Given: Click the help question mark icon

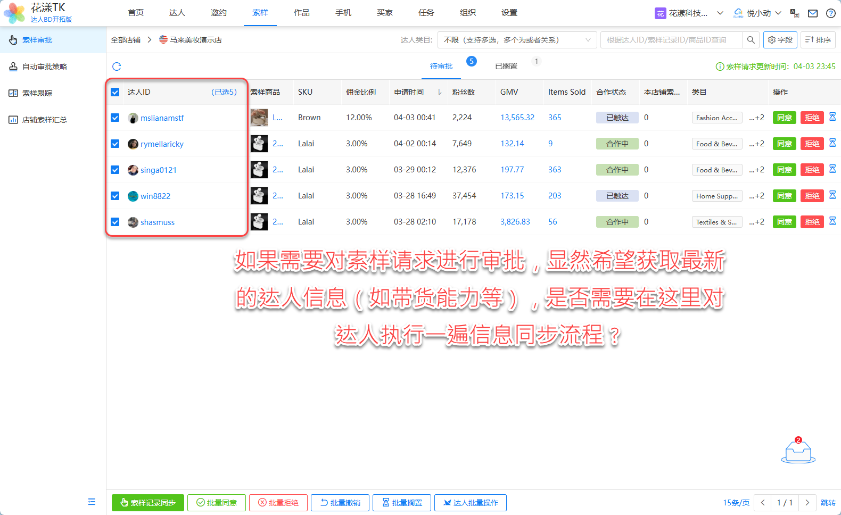Looking at the screenshot, I should [x=830, y=13].
